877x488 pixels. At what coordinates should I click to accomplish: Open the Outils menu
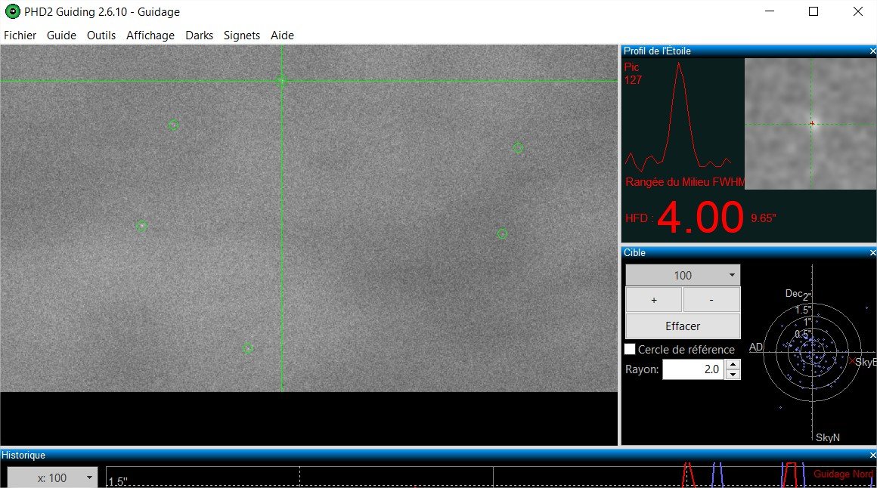[x=101, y=36]
